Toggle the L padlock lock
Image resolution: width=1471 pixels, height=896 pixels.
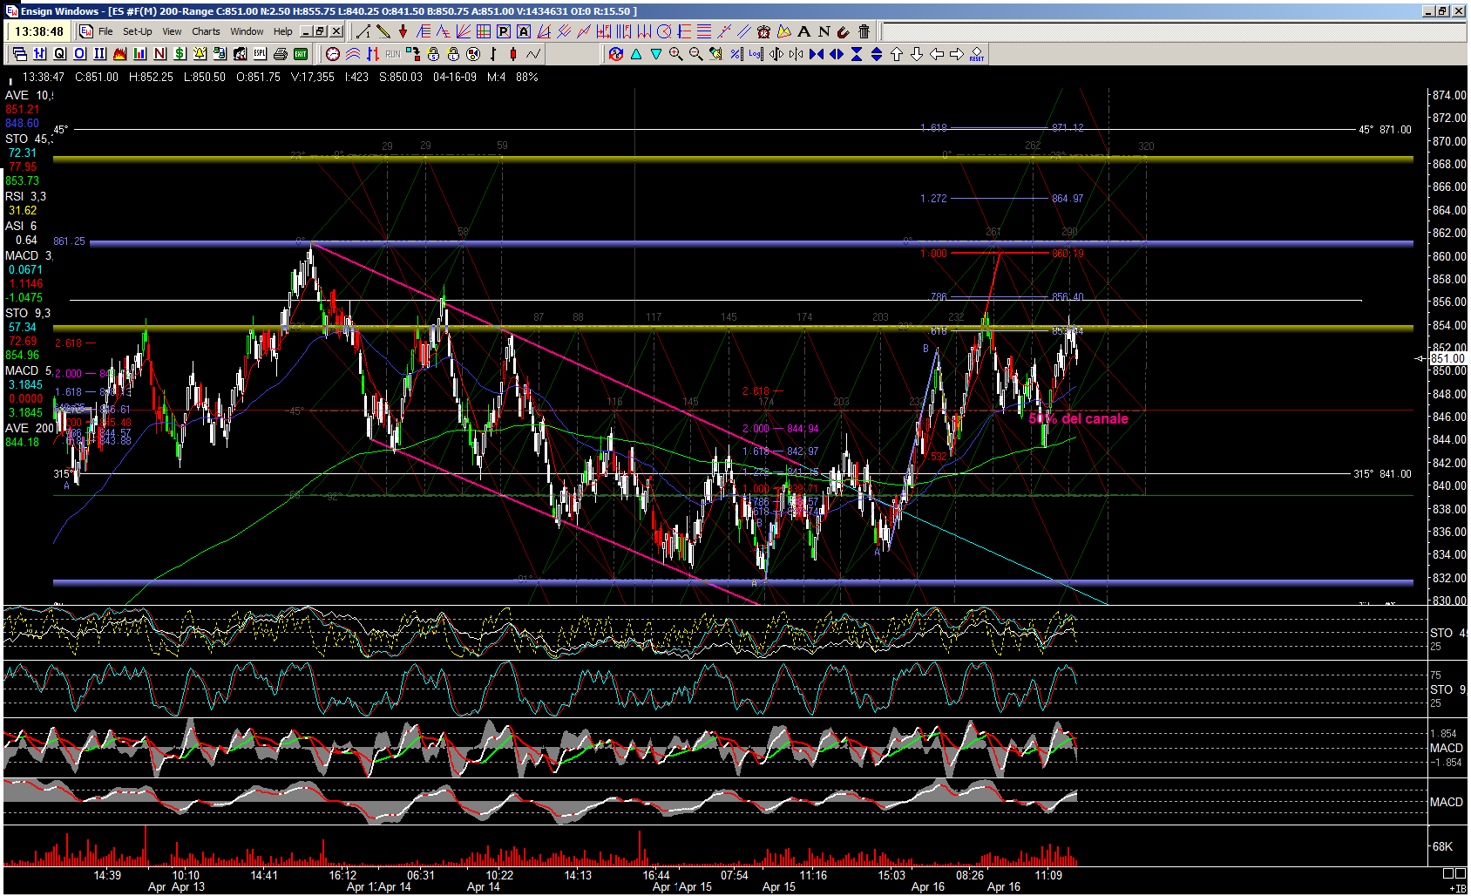453,54
